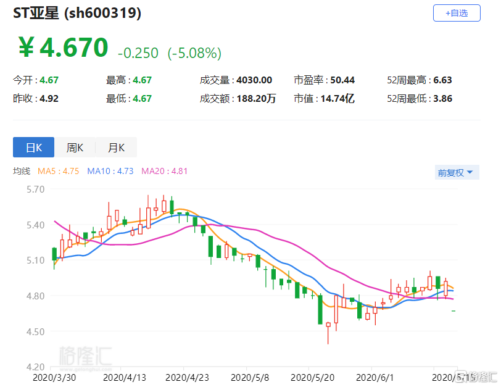Click the 市值 14.74亿 market cap
501x387 pixels.
324,98
